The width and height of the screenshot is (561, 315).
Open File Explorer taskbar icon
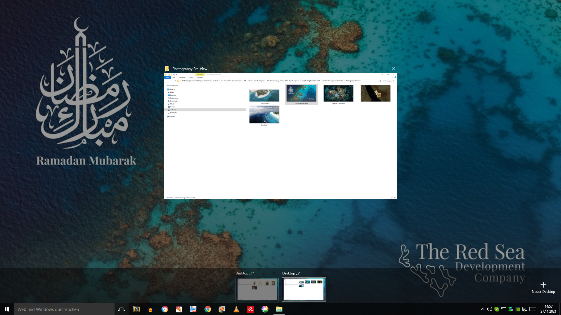pos(279,309)
